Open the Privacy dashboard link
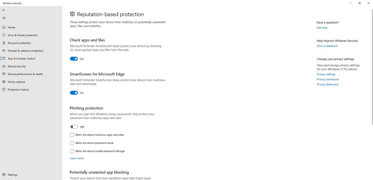Viewport: 373px width, 180px height. (328, 79)
